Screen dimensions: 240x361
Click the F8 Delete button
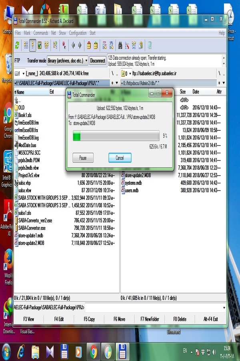180,319
